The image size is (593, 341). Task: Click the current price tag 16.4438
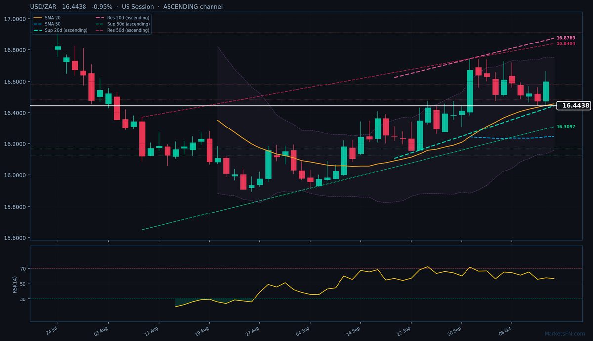(x=574, y=105)
